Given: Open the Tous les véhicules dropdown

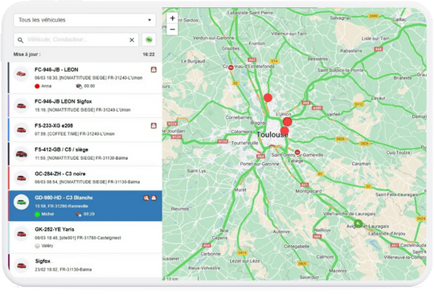Looking at the screenshot, I should (84, 20).
